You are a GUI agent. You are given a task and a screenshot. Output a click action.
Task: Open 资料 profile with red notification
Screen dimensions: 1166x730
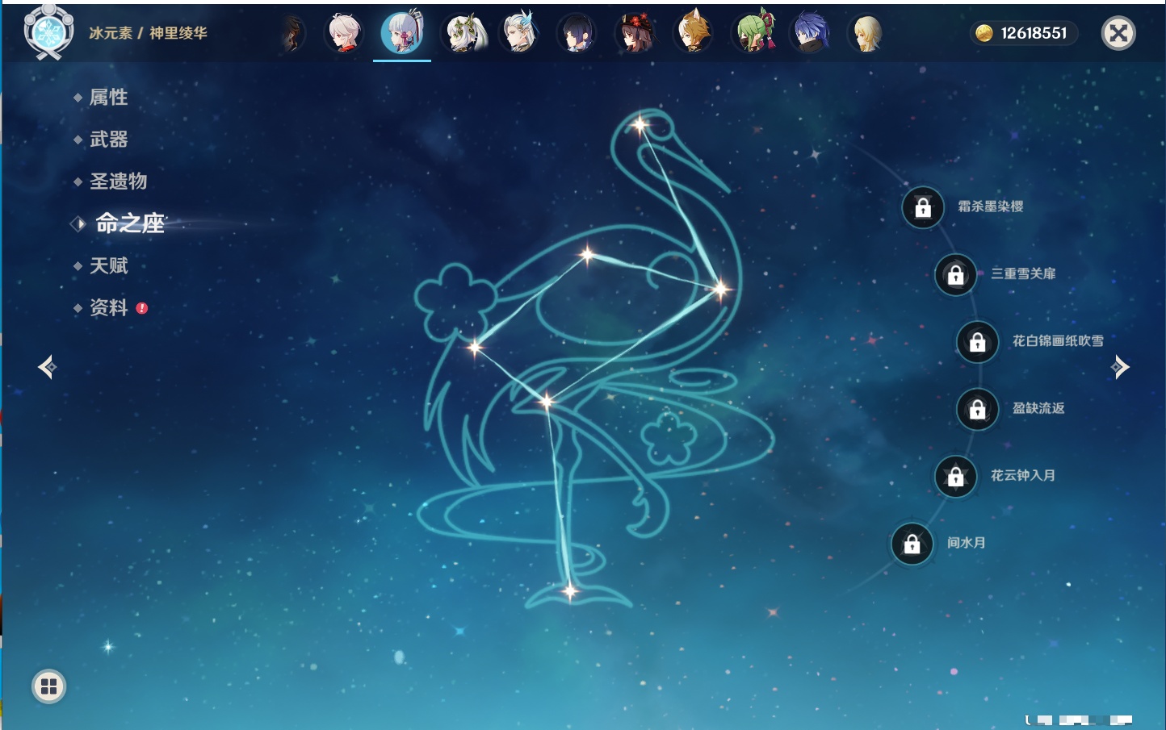108,307
